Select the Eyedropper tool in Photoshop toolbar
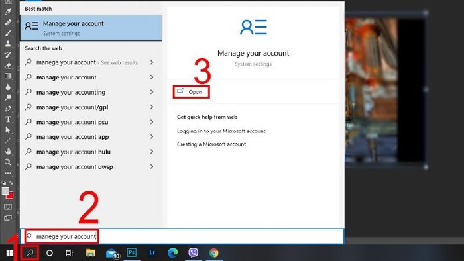 click(8, 11)
